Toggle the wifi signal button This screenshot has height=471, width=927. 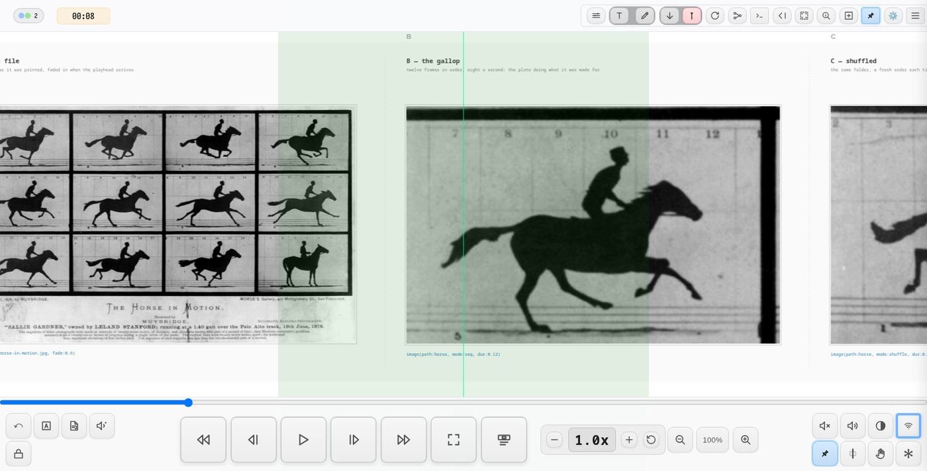[908, 426]
